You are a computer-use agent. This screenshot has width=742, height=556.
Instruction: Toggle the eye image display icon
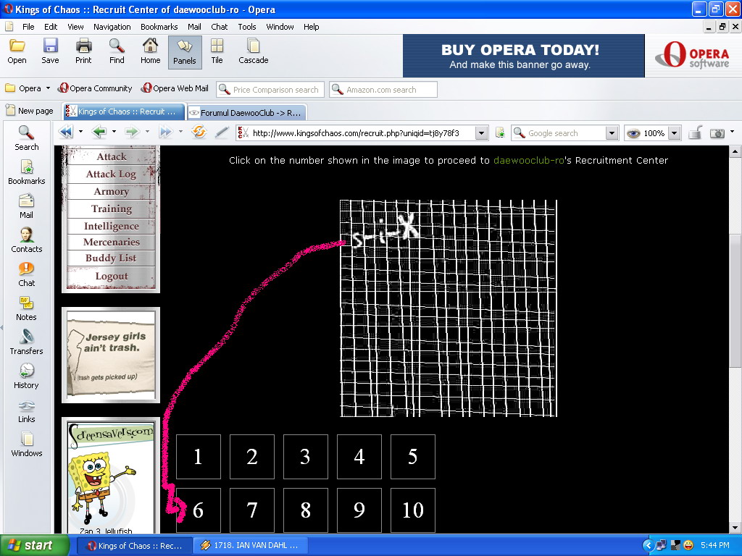(x=633, y=133)
